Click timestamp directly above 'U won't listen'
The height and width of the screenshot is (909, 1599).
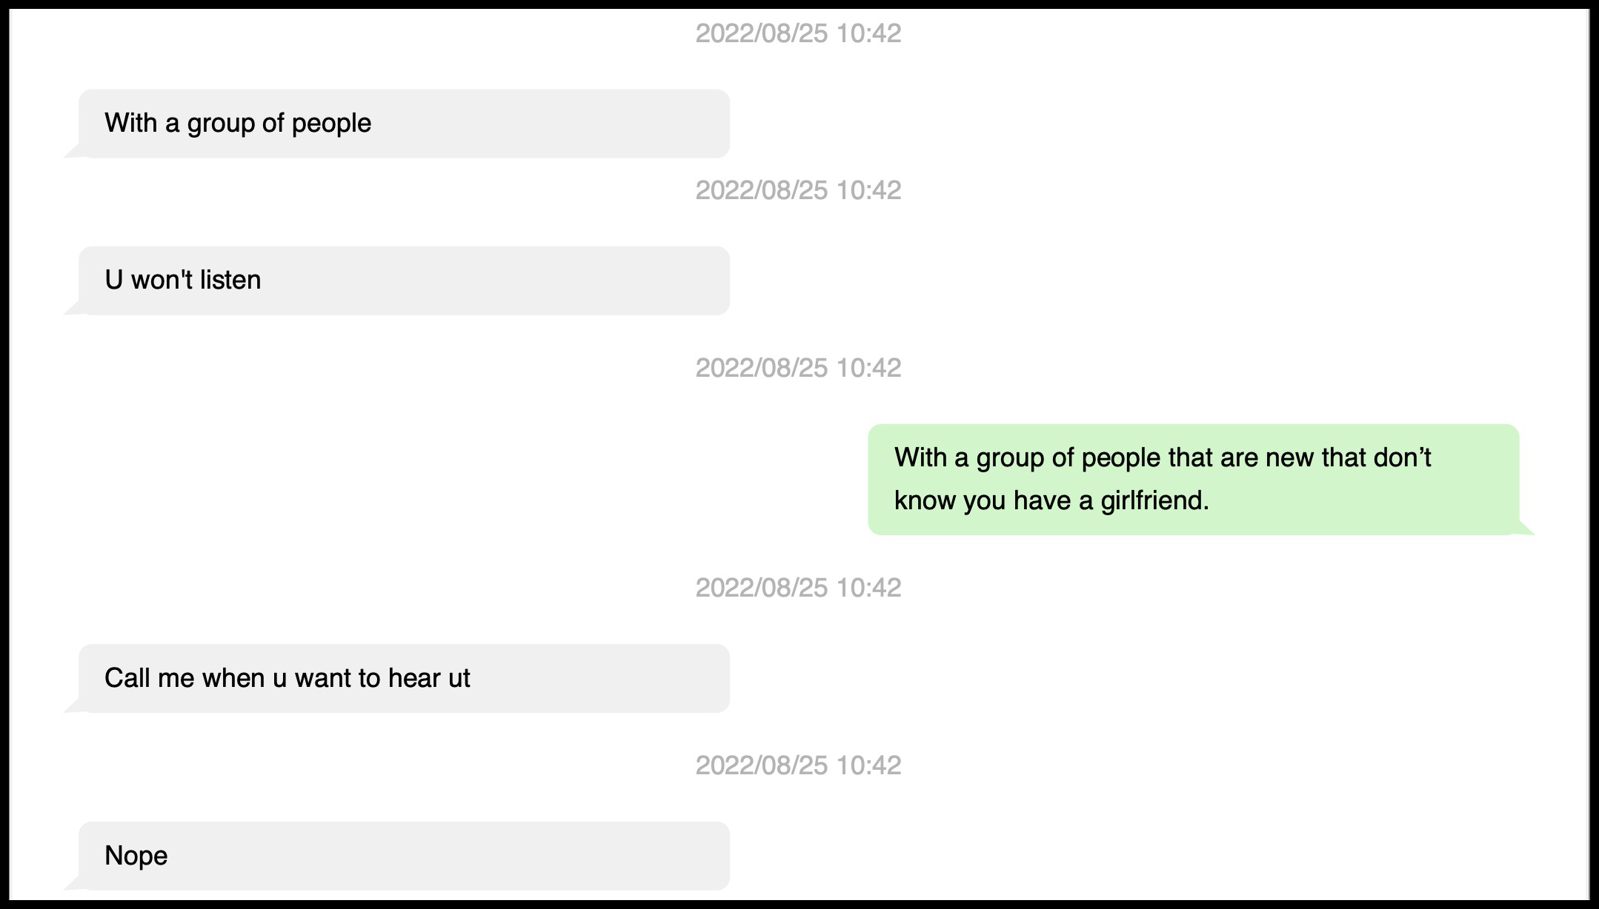tap(798, 190)
